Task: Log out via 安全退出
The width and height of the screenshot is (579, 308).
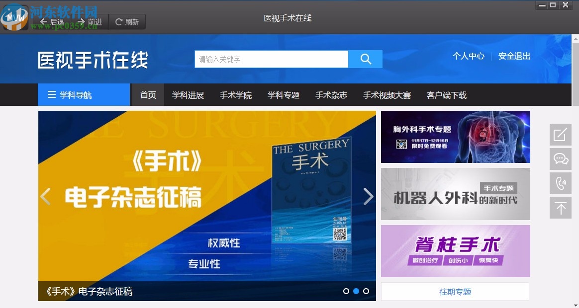Action: click(514, 56)
